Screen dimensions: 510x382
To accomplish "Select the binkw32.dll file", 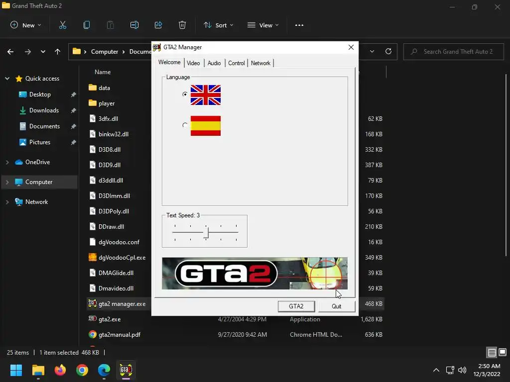I will (x=113, y=134).
